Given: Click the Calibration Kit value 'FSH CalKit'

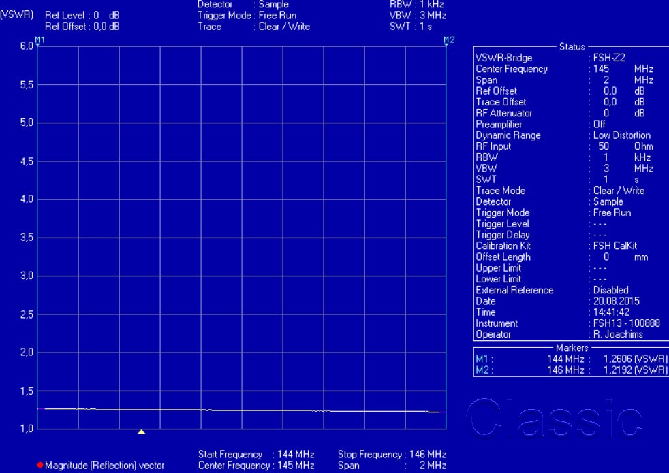Looking at the screenshot, I should (615, 246).
